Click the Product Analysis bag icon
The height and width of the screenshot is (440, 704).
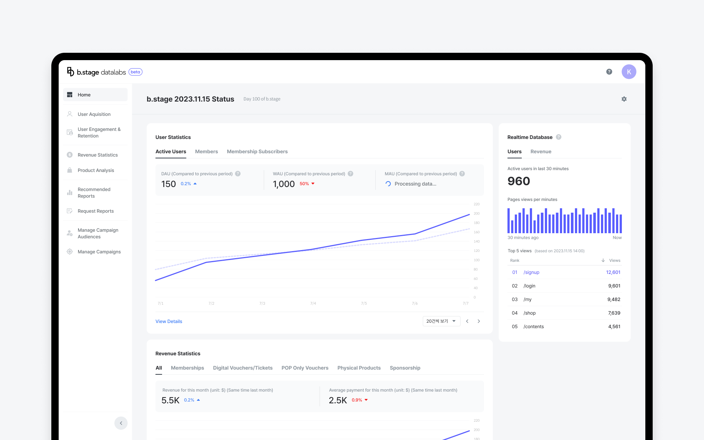(x=70, y=170)
